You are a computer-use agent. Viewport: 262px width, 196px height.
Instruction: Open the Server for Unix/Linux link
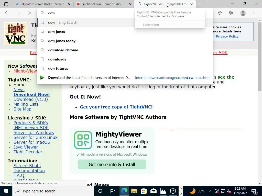[x=36, y=137]
